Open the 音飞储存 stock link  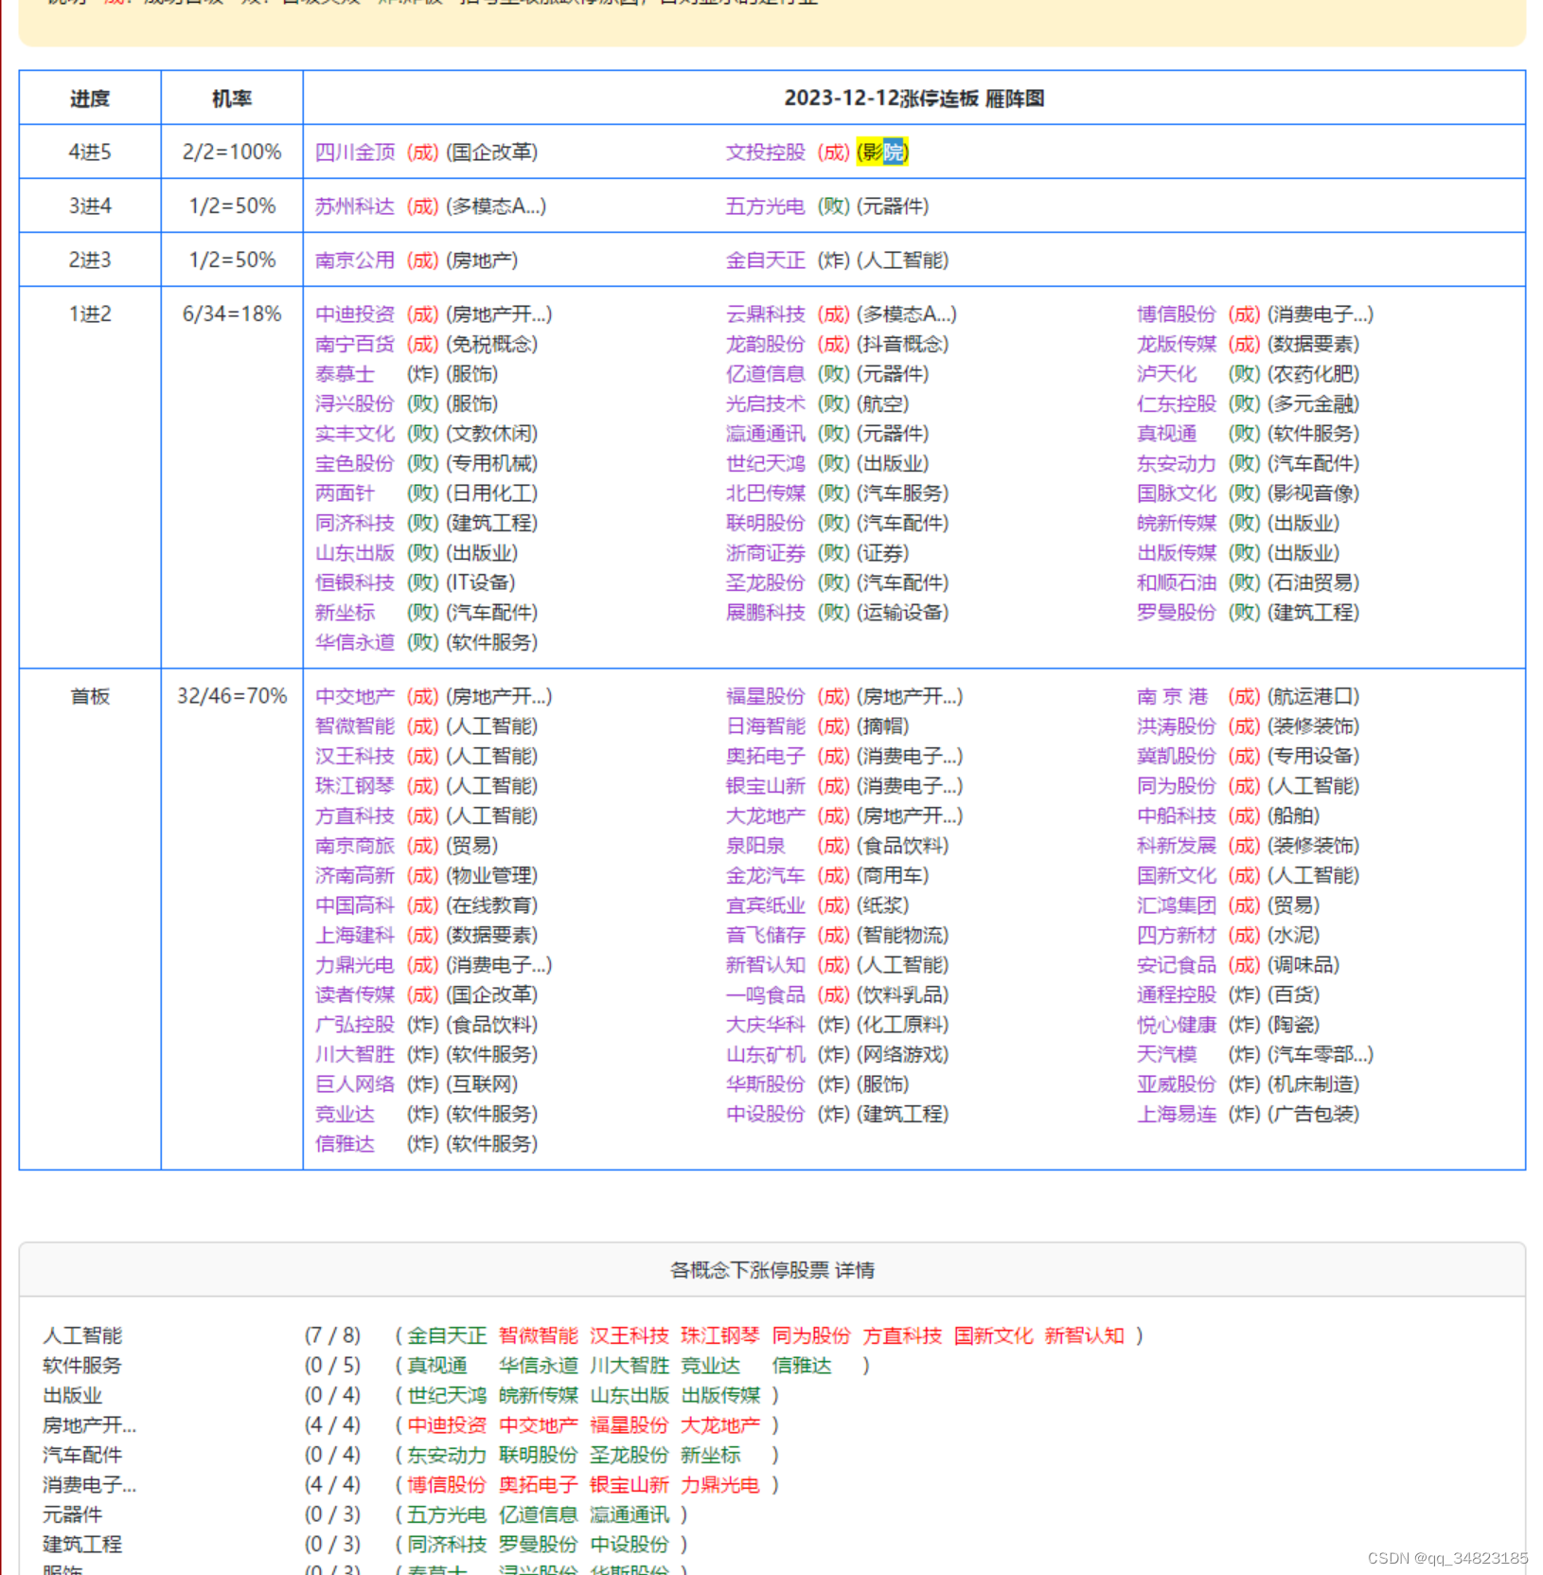pyautogui.click(x=766, y=936)
